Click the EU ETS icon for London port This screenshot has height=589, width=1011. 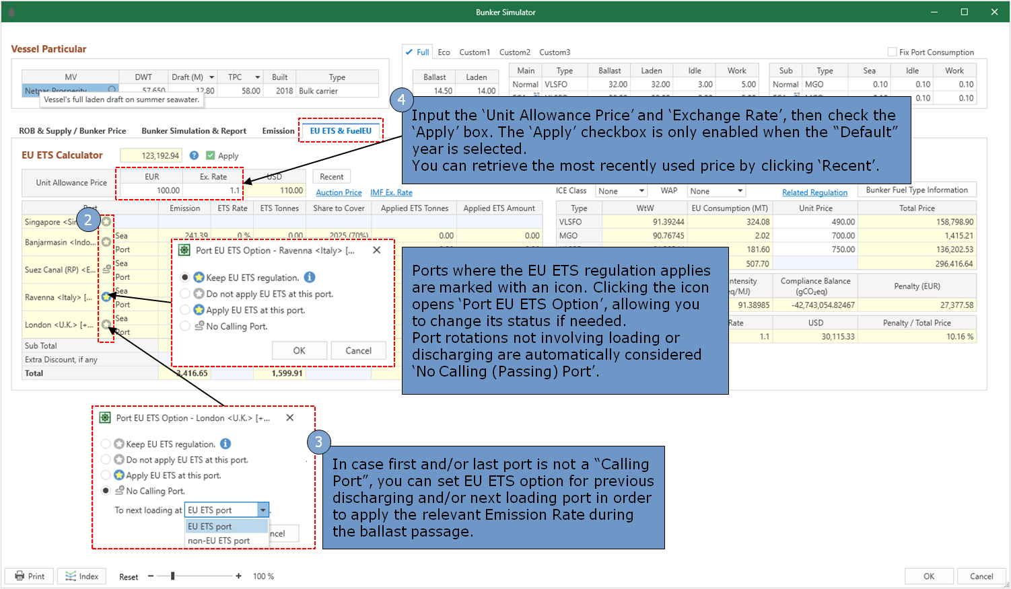(x=106, y=325)
